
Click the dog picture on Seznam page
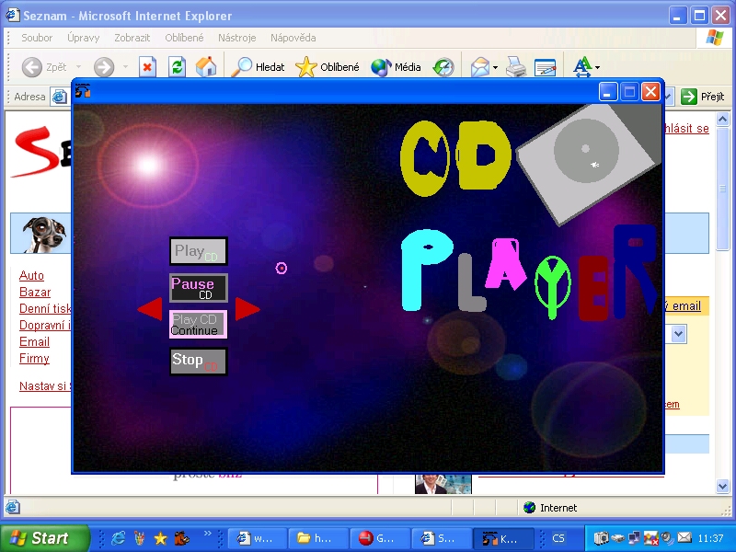[x=44, y=234]
